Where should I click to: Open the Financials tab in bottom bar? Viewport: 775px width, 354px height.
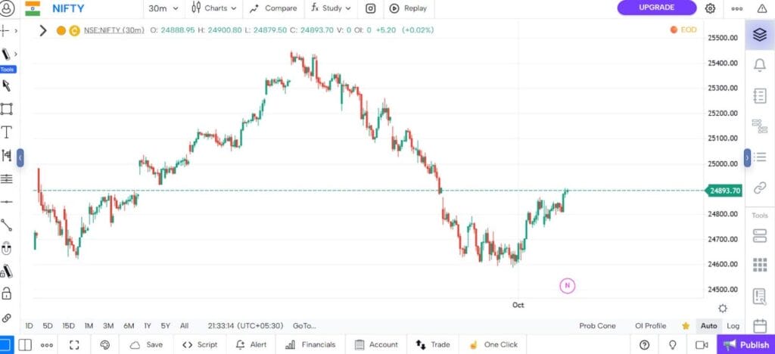tap(310, 344)
